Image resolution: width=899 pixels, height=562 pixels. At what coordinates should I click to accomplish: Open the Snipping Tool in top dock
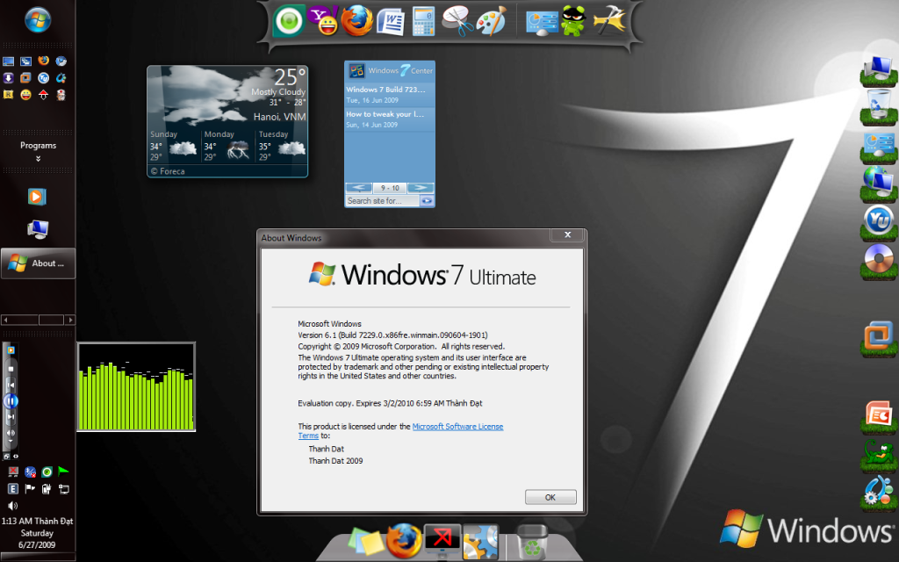coord(457,22)
